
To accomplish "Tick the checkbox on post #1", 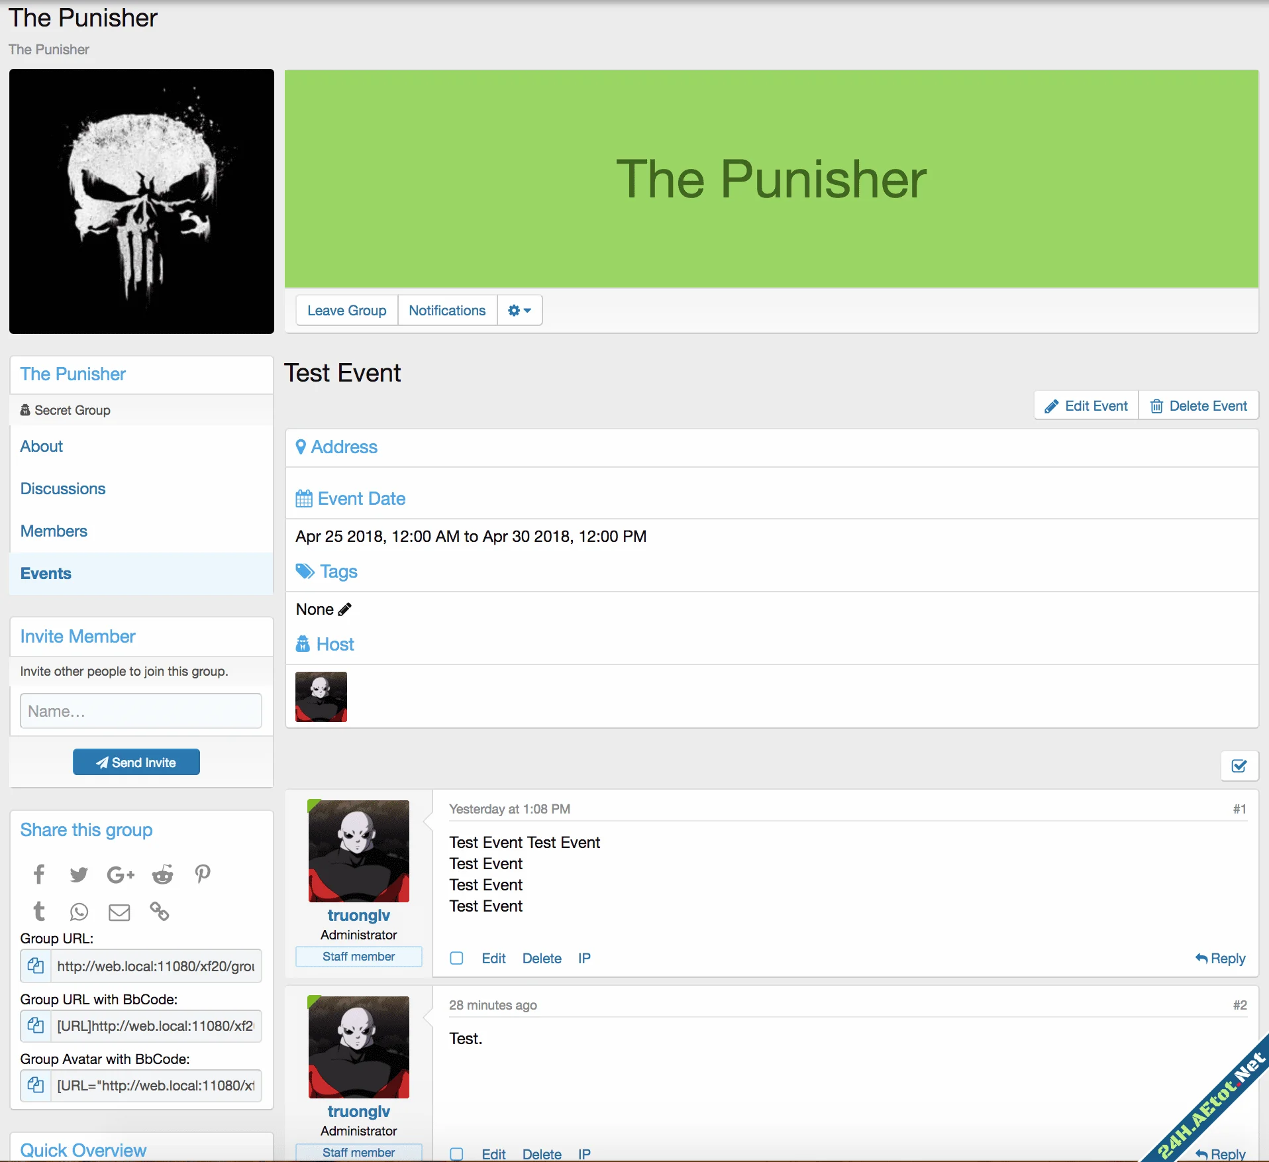I will click(x=457, y=958).
